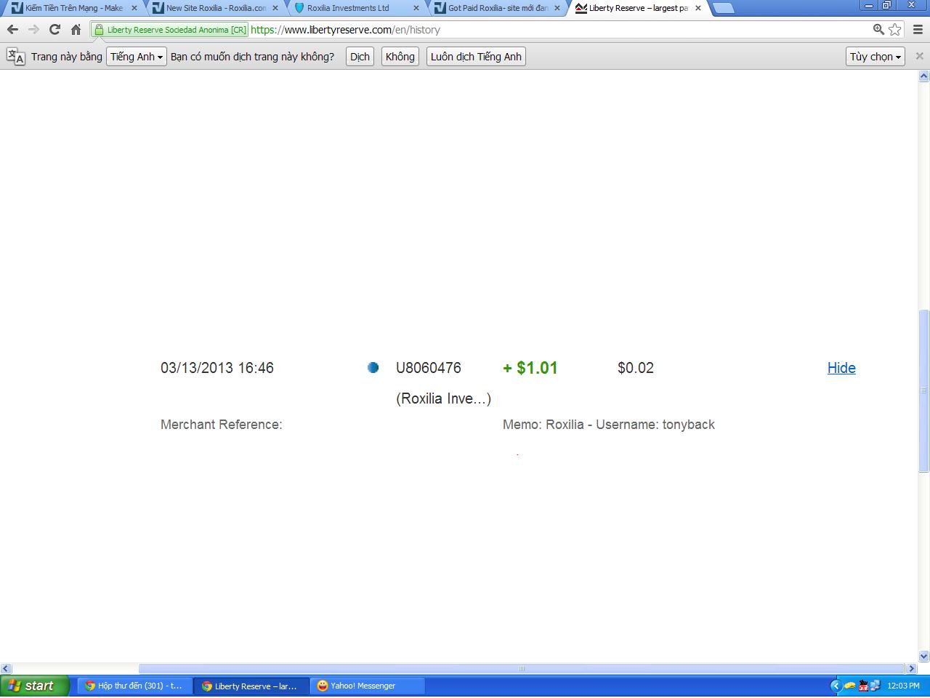930x698 pixels.
Task: Close the Kiếm Tiền Trên Mạng tab
Action: 134,8
